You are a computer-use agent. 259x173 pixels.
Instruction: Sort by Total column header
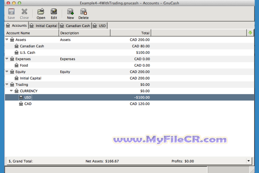pyautogui.click(x=131, y=33)
